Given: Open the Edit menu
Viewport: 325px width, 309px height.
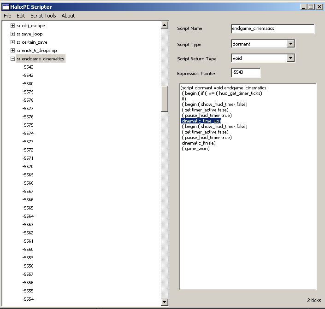Looking at the screenshot, I should point(21,16).
